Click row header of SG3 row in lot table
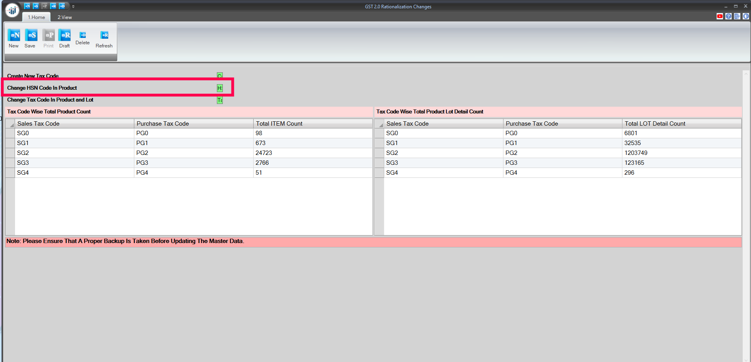Screen dimensions: 751x362 pos(379,163)
